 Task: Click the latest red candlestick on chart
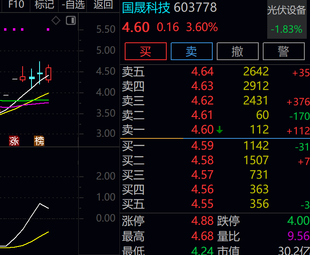[x=48, y=73]
